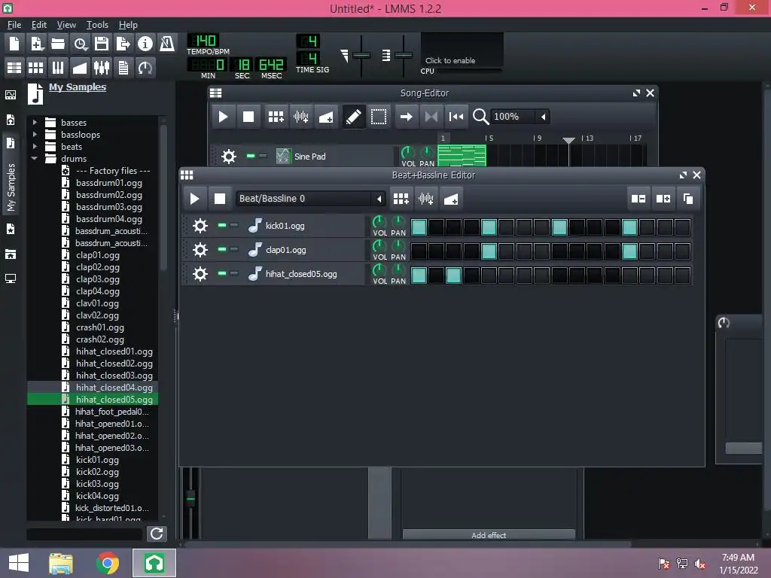Add beat/bassline in Song-Editor
Viewport: 771px width, 578px height.
coord(276,117)
